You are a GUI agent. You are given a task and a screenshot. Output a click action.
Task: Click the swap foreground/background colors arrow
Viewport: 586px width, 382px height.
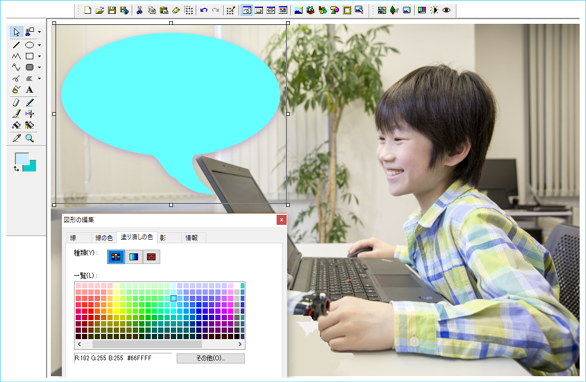(x=17, y=168)
